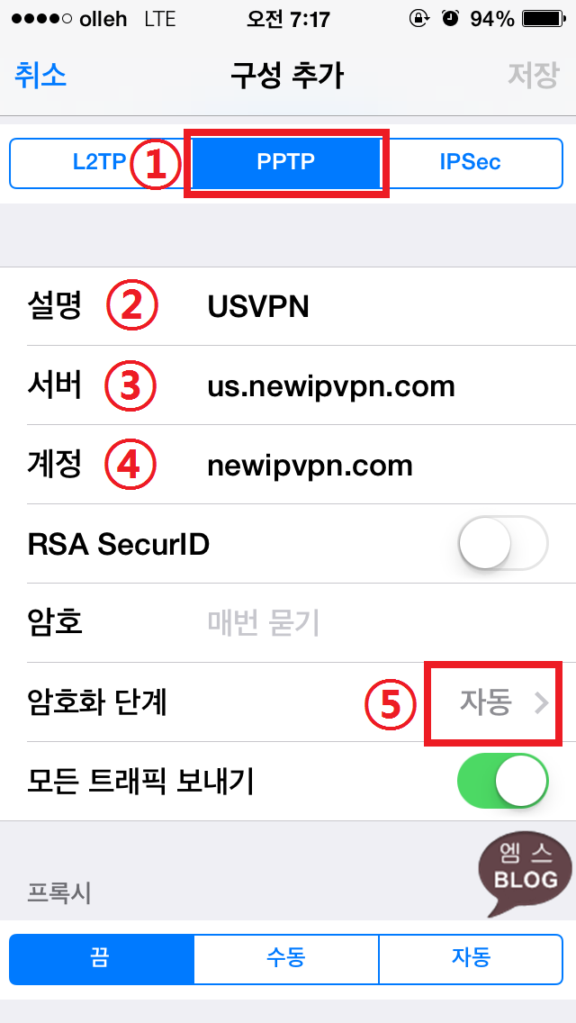Choose 수동 proxy mode
The height and width of the screenshot is (1023, 576).
(286, 958)
